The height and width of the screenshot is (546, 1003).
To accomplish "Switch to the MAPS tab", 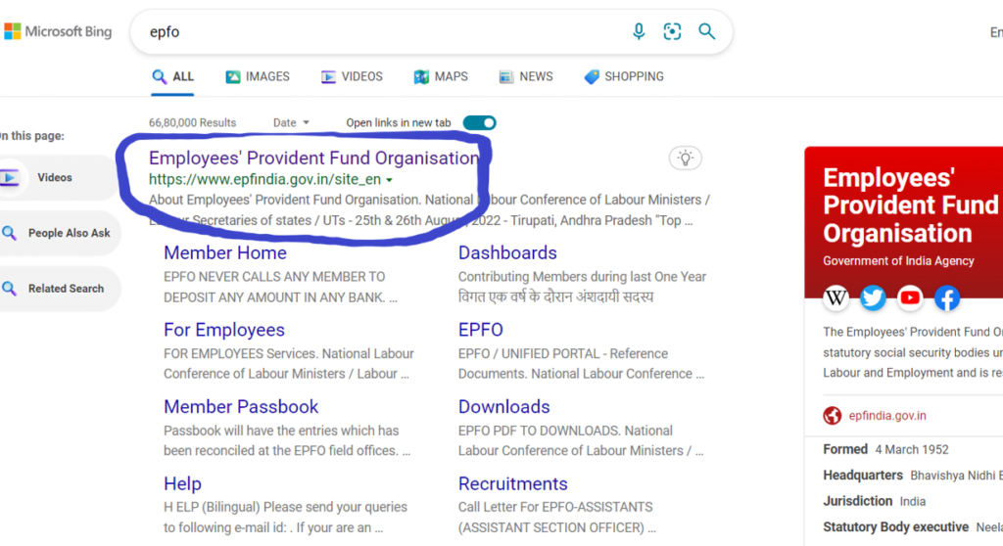I will (441, 76).
